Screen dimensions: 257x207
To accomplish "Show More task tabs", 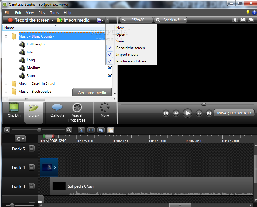I will [105, 110].
